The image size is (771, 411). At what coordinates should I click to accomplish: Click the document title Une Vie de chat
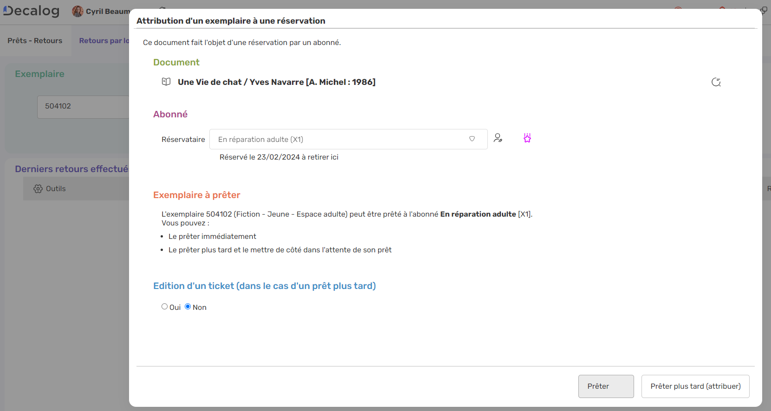[x=276, y=82]
